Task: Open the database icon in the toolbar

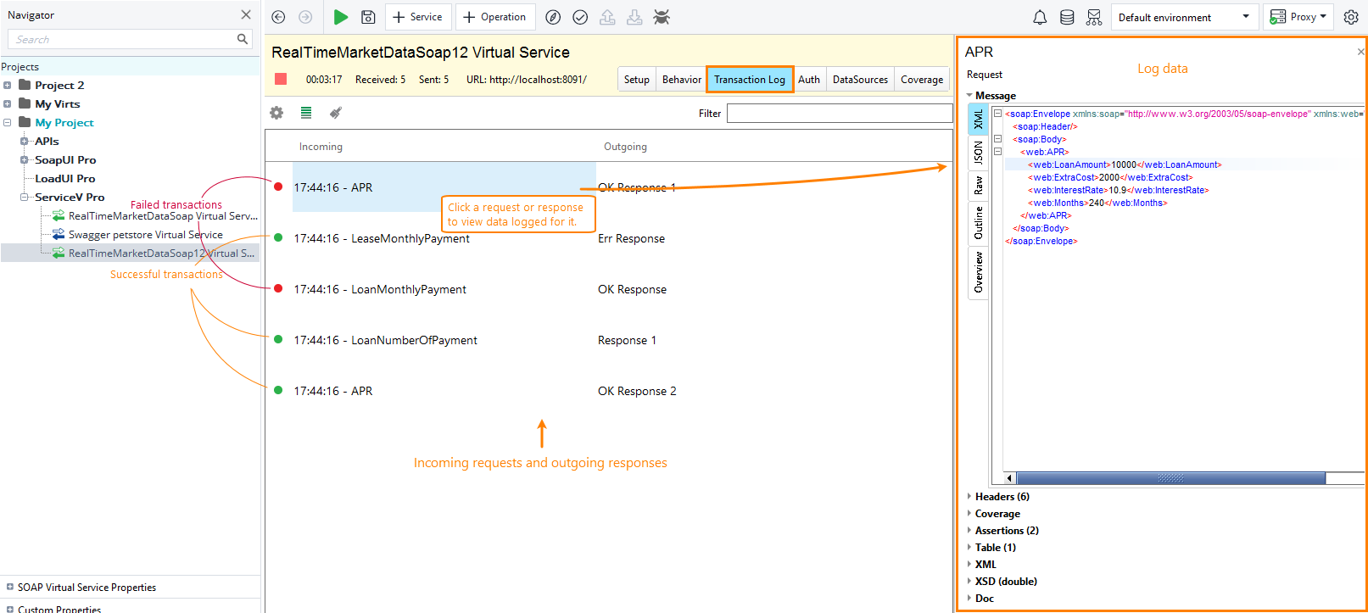Action: tap(1067, 17)
